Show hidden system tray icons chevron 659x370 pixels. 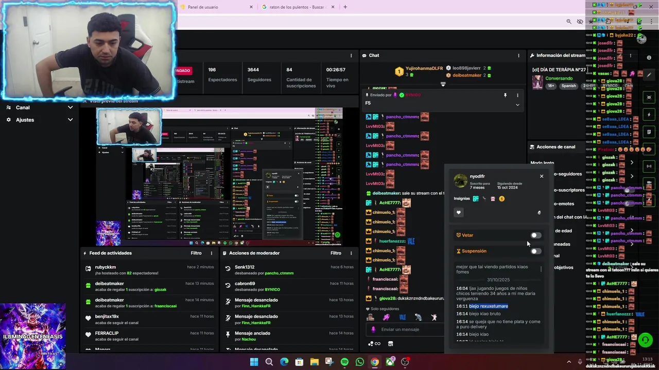coord(569,362)
